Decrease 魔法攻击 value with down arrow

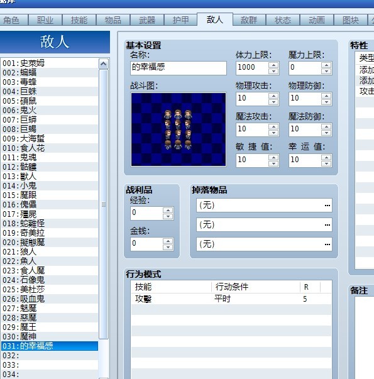pos(273,133)
